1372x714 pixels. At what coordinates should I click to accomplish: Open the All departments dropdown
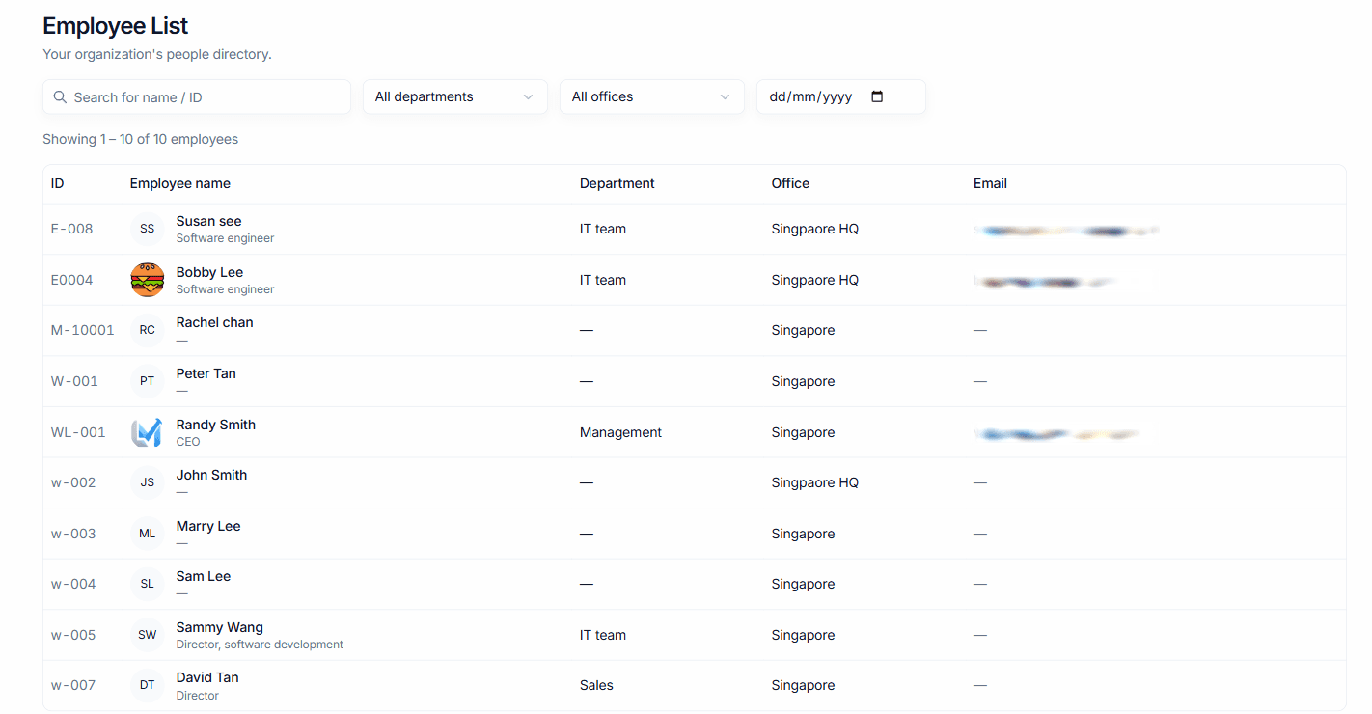[455, 96]
